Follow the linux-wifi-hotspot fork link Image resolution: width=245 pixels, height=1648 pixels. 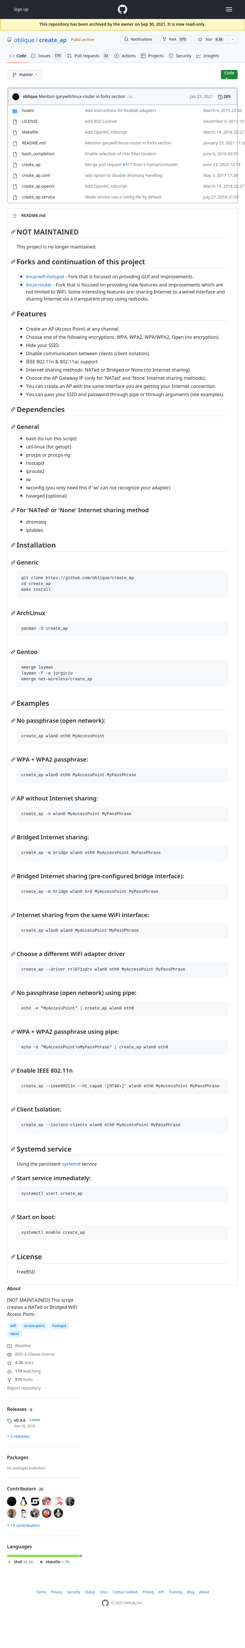point(45,276)
